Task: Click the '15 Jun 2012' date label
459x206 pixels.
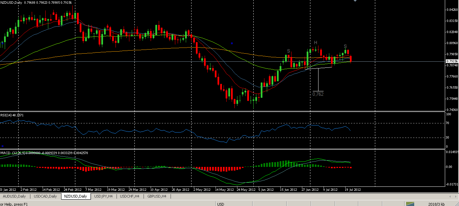Action: 288,189
